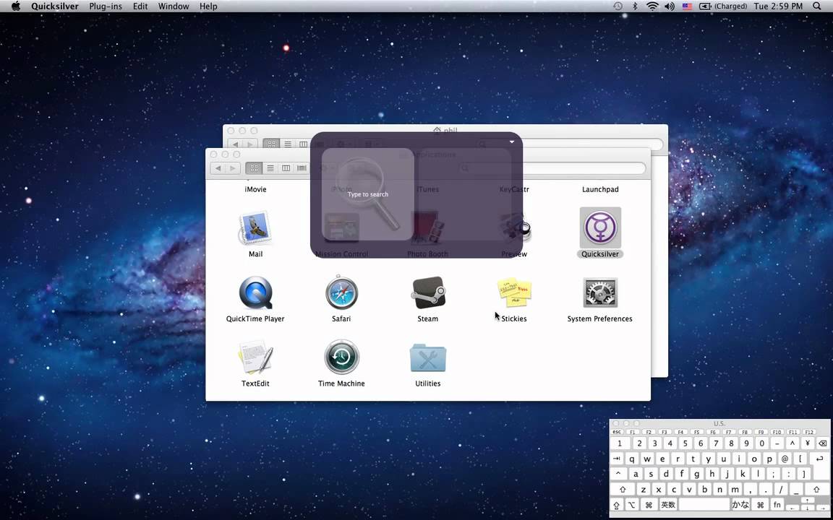
Task: Click the fn key on Keyboard Viewer
Action: click(x=777, y=505)
